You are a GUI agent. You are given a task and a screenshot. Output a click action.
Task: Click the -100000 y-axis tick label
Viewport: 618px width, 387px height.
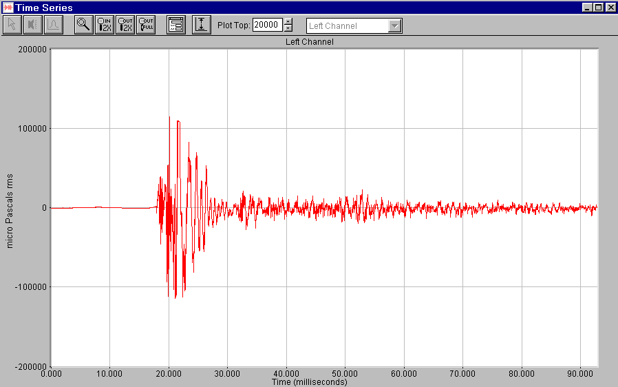(31, 287)
